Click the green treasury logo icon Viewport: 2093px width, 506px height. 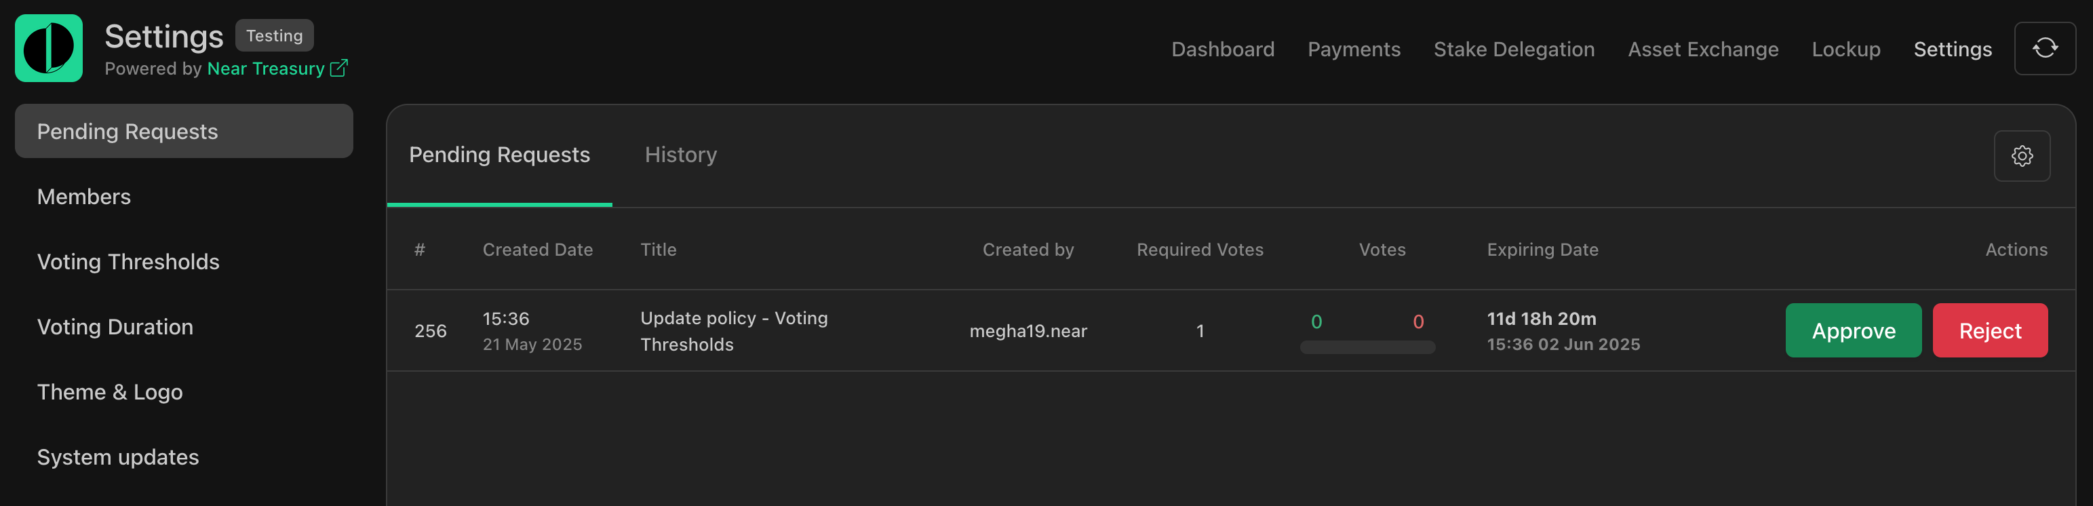tap(49, 48)
